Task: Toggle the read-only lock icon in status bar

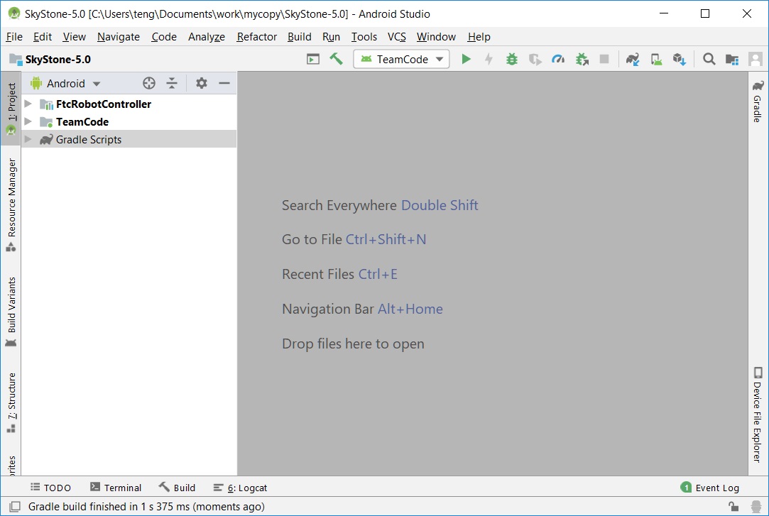Action: [733, 507]
